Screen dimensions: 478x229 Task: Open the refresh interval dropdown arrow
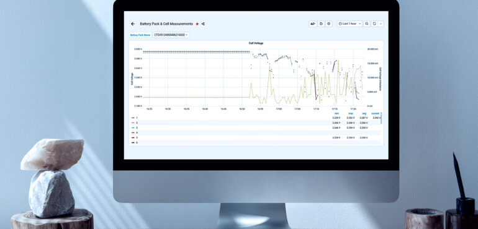(x=381, y=24)
